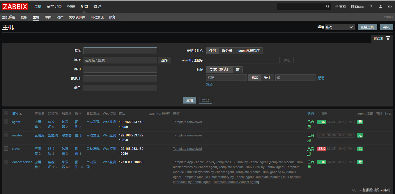Open the agent host link

pos(16,122)
